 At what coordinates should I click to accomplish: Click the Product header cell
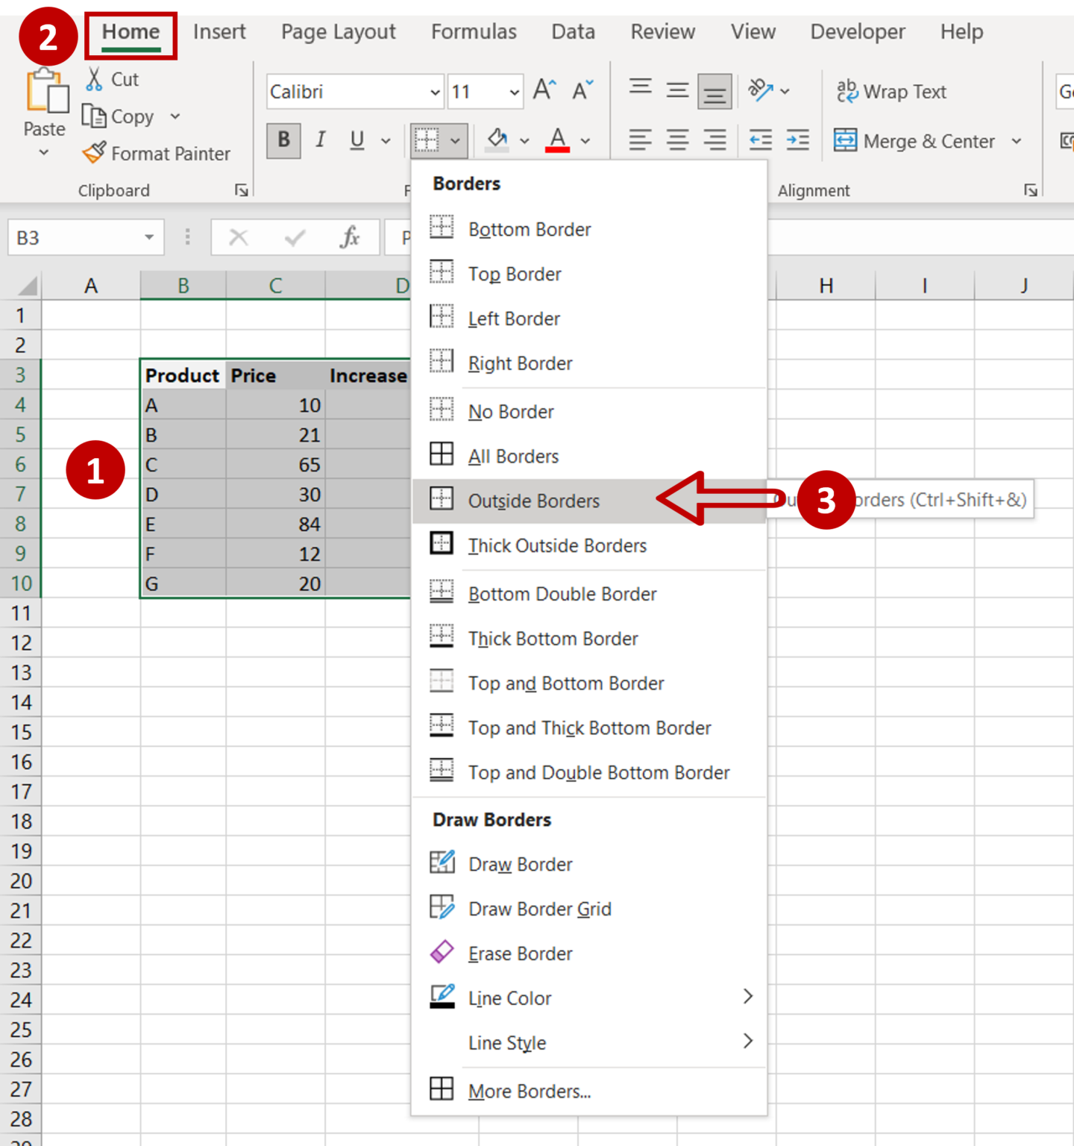pos(183,375)
